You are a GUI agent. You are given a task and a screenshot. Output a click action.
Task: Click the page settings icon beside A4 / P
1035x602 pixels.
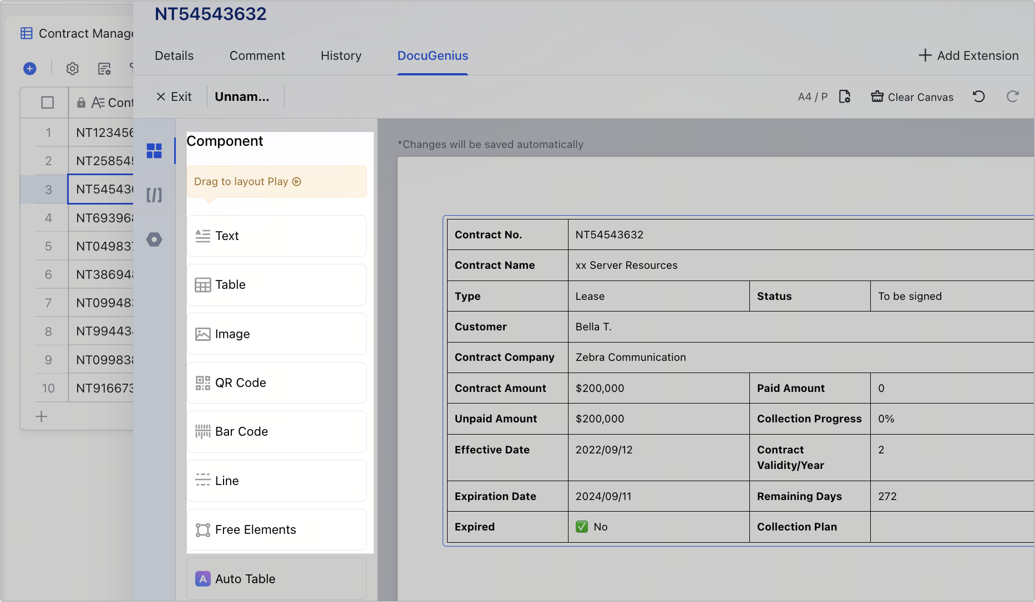[845, 96]
